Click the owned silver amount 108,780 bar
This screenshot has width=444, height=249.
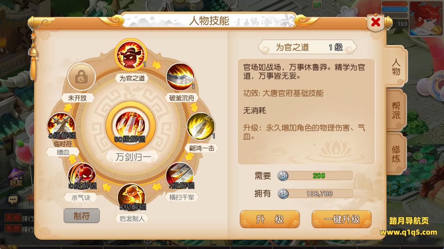pos(315,194)
